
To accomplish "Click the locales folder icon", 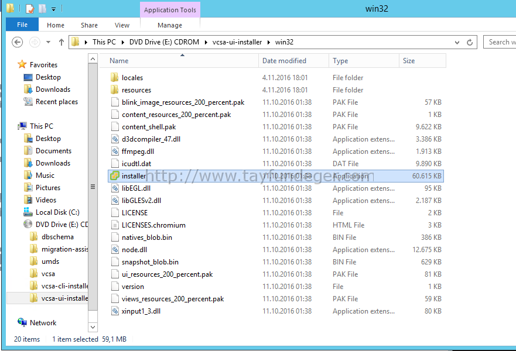I will coord(115,78).
